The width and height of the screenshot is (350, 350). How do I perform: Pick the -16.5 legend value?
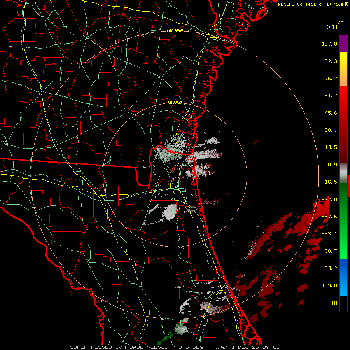click(329, 182)
